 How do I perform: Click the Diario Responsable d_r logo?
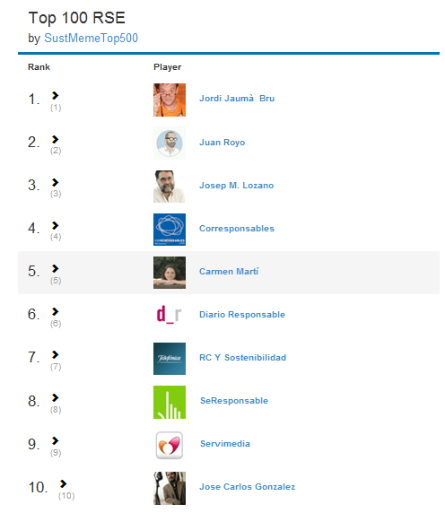pyautogui.click(x=170, y=315)
